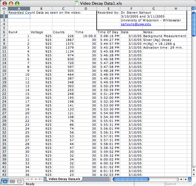Click the yellow minimize window button
196x186 pixels.
(x=11, y=3)
